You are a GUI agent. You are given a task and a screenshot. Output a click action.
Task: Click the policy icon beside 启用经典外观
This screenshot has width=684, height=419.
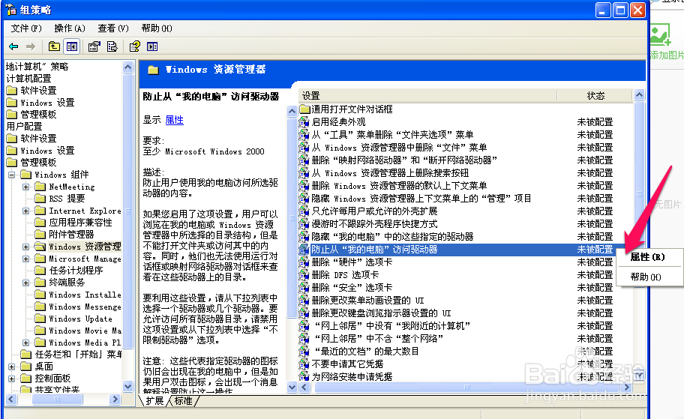(304, 122)
